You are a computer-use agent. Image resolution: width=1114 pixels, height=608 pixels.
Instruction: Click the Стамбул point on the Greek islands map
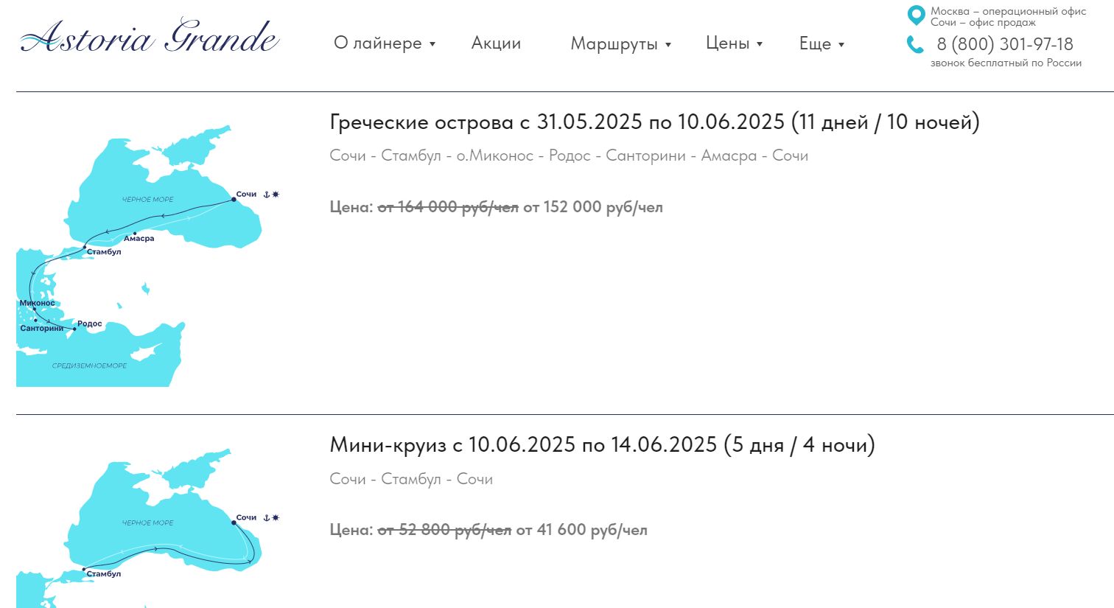click(x=85, y=247)
